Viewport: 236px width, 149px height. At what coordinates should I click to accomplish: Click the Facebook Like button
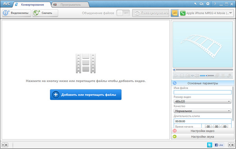click(219, 145)
